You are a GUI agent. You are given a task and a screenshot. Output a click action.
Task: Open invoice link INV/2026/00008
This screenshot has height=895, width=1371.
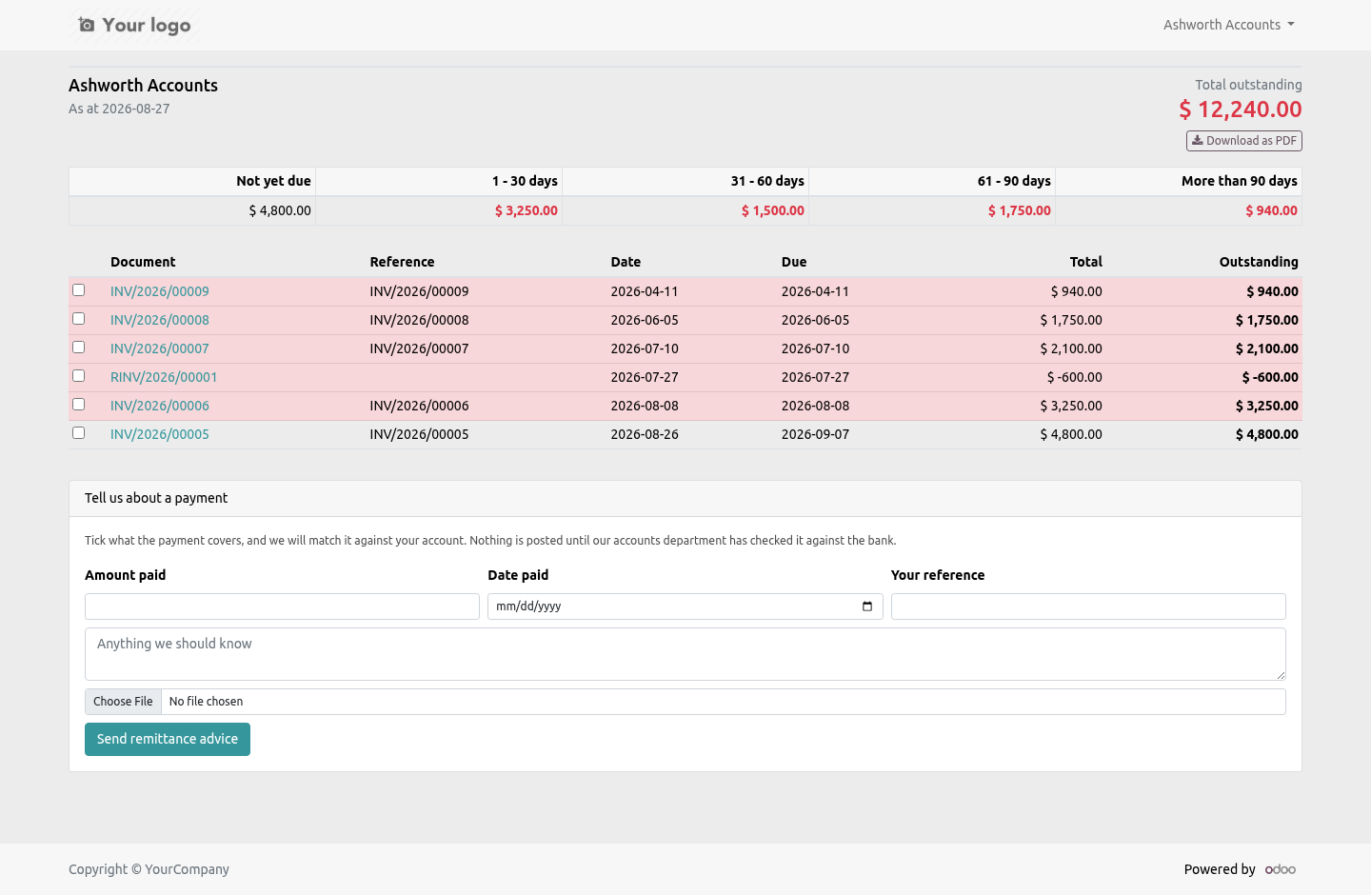click(160, 320)
